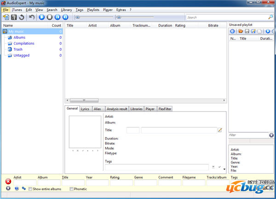Switch to the Lyrics tab
This screenshot has height=199, width=276.
coord(85,109)
